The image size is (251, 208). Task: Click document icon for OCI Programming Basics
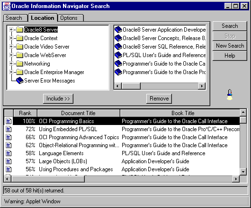9,121
